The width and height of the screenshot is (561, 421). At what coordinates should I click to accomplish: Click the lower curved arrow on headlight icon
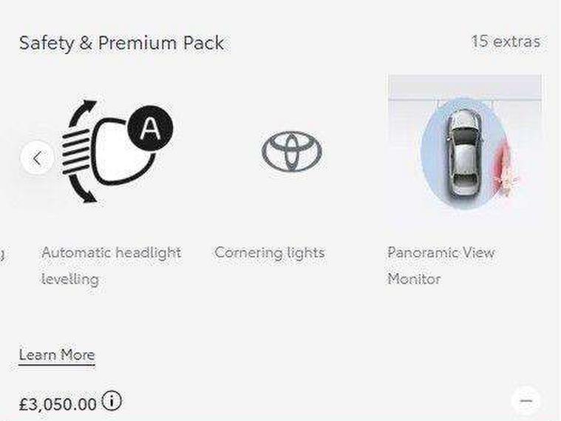81,189
